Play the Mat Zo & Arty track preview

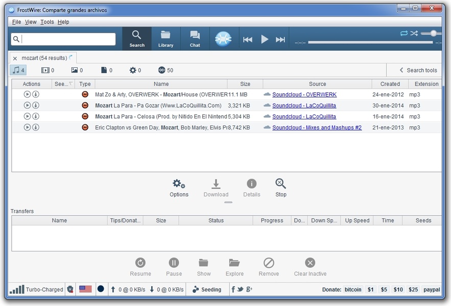[27, 94]
